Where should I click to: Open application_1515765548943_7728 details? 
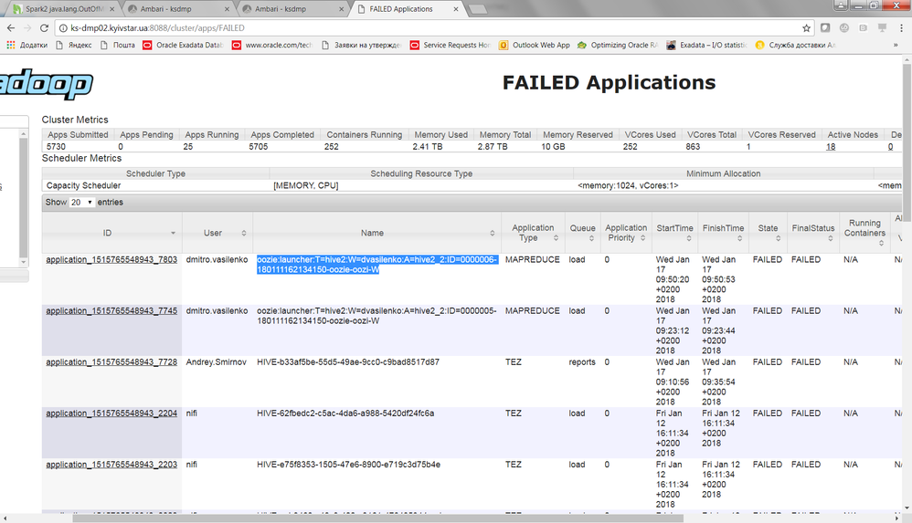pos(111,362)
